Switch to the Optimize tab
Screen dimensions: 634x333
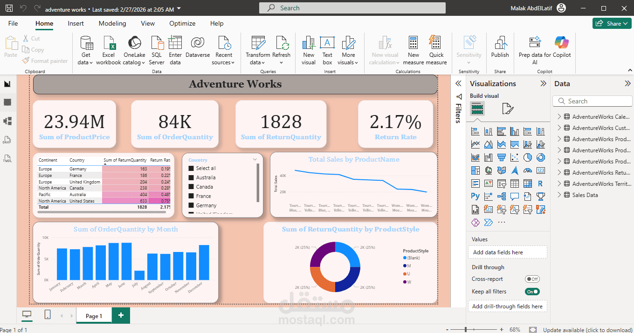(x=182, y=23)
